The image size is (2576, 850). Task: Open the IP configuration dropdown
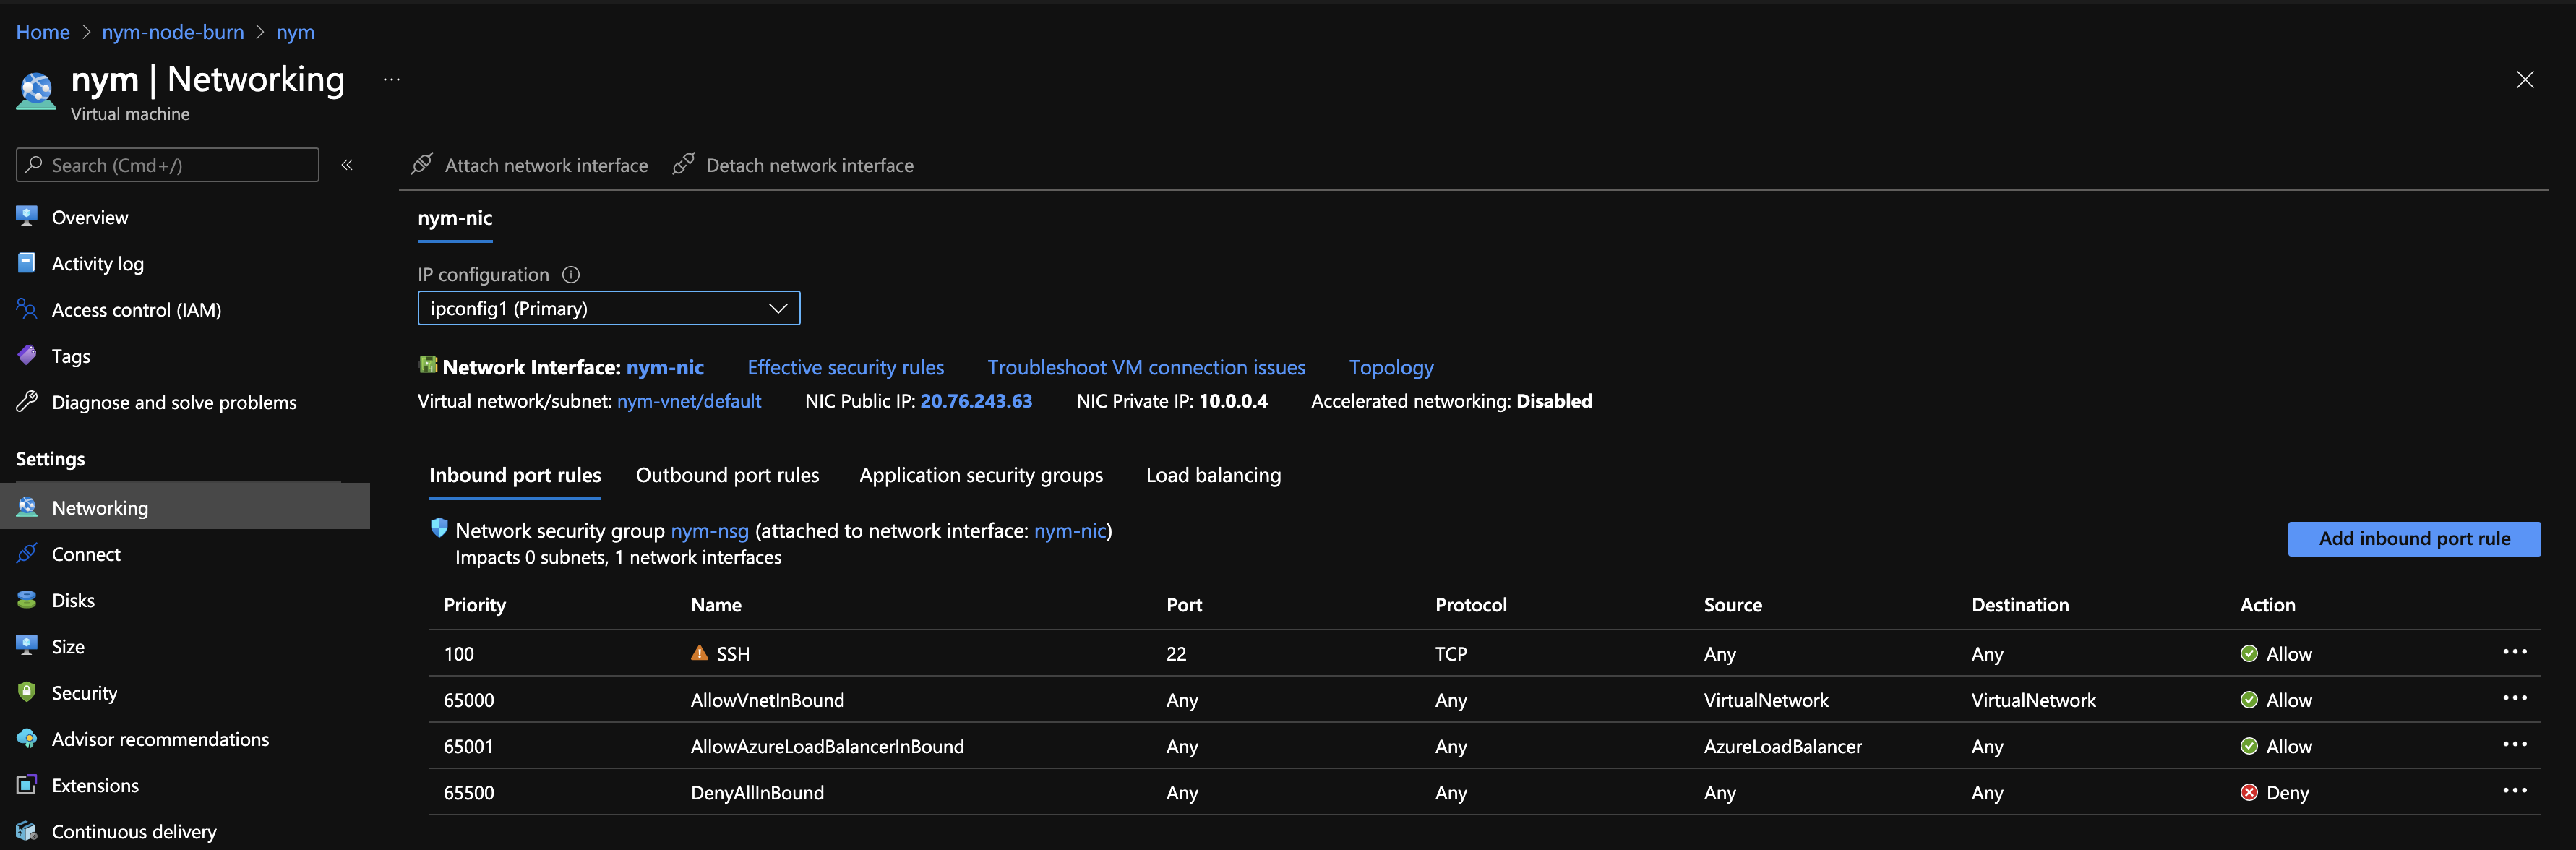[x=777, y=307]
